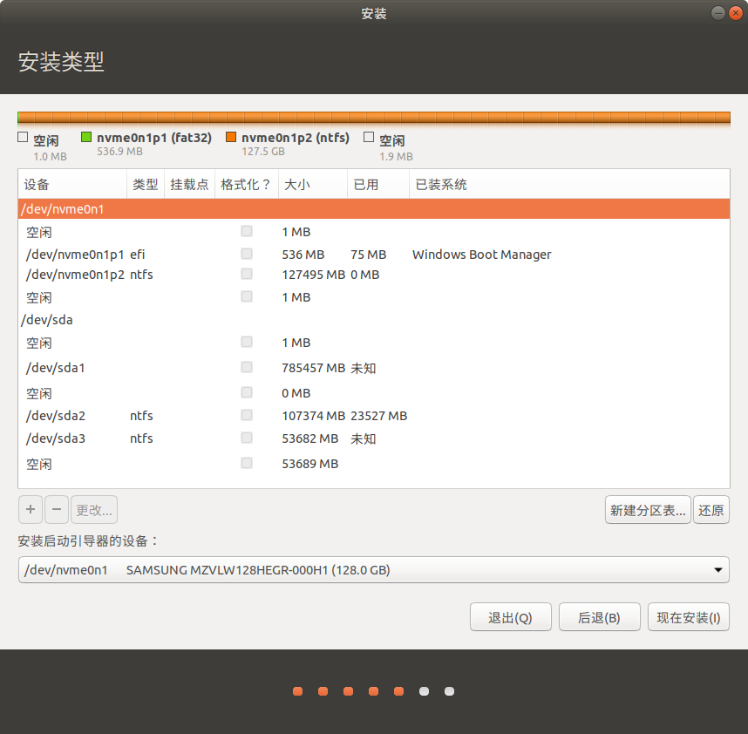The width and height of the screenshot is (748, 734).
Task: Toggle format checkbox for /dev/sda2
Action: click(247, 415)
